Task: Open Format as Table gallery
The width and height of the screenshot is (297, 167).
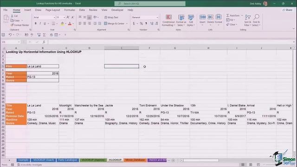Action: point(181,20)
